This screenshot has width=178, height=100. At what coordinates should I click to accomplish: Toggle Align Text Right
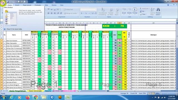(55, 13)
